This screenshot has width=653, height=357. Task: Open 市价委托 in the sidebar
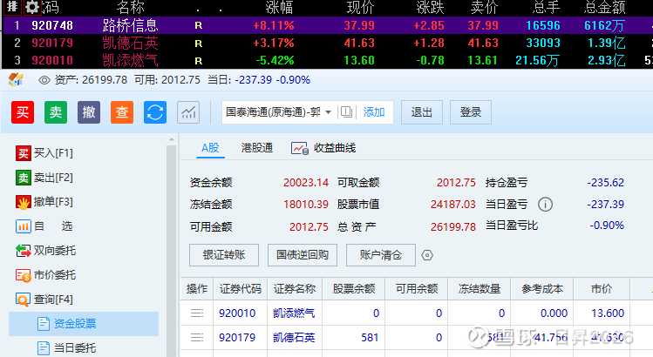pos(46,275)
